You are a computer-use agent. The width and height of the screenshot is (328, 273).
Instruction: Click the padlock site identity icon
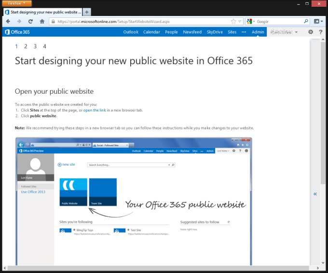(x=53, y=21)
